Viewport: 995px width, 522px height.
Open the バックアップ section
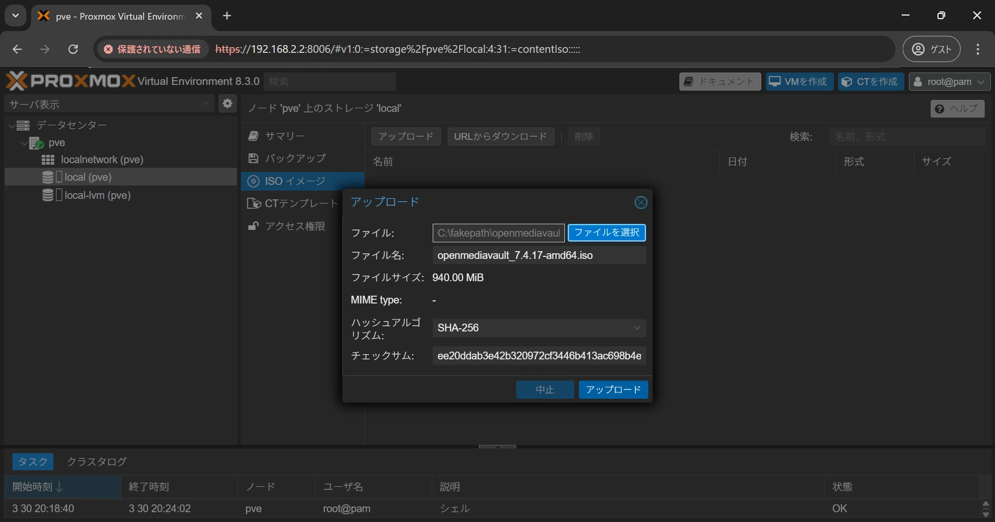pyautogui.click(x=303, y=158)
